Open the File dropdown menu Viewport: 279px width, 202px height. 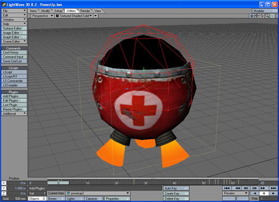pos(14,11)
